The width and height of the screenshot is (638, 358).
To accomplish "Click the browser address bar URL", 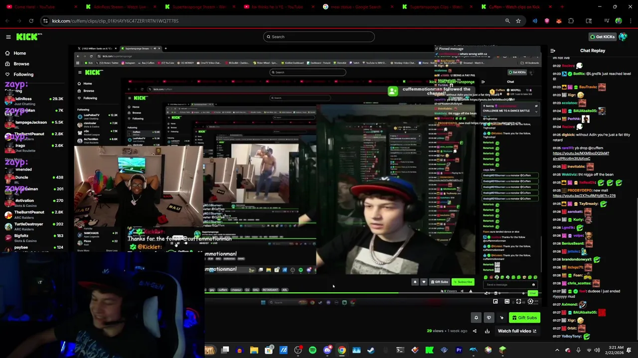I will click(115, 21).
